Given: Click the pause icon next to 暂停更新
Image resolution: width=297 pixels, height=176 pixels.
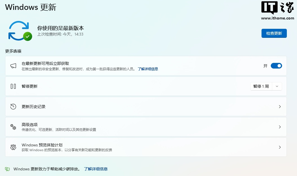Looking at the screenshot, I should (13, 86).
